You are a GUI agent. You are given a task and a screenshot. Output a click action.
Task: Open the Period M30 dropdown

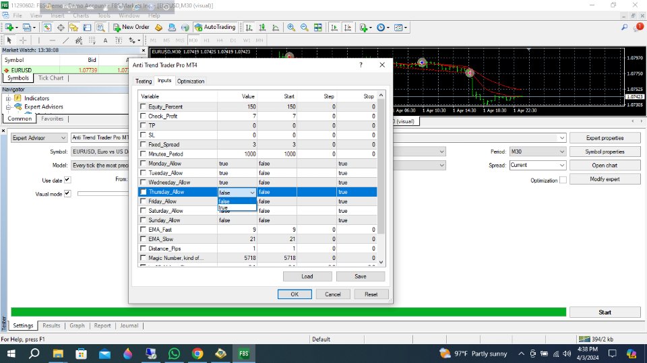(x=537, y=152)
